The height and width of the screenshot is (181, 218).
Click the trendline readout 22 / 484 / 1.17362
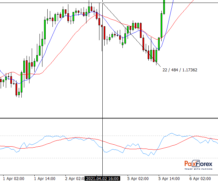180,70
